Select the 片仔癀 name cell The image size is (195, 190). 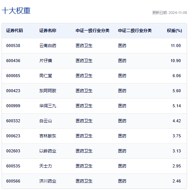[46, 61]
